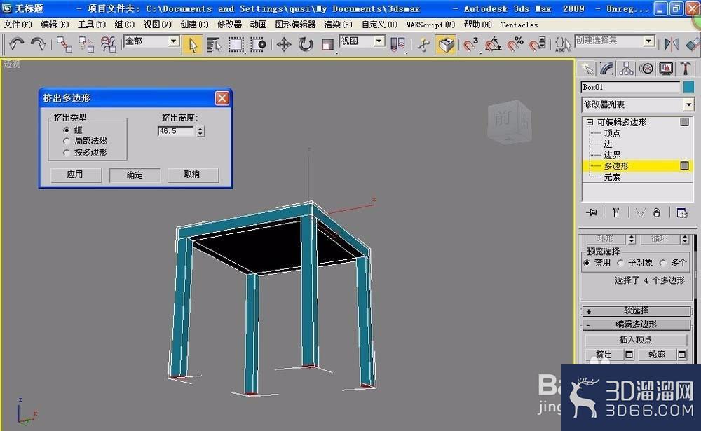Toggle Spinner Snap
701x431 pixels.
click(x=538, y=45)
